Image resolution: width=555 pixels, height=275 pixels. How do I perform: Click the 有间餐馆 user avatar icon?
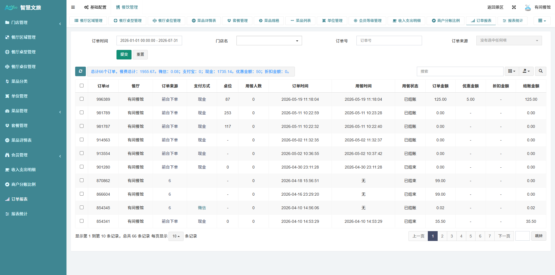pos(528,8)
